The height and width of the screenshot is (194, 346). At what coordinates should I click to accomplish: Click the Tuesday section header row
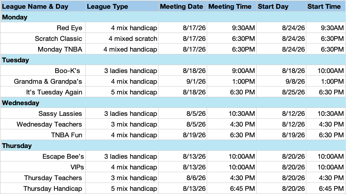(173, 60)
